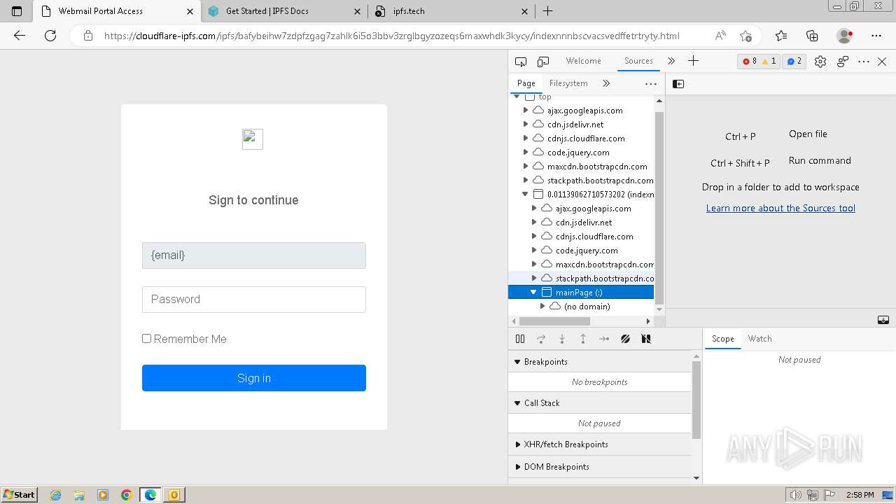Open navigator more options menu
The width and height of the screenshot is (896, 504).
tap(651, 83)
